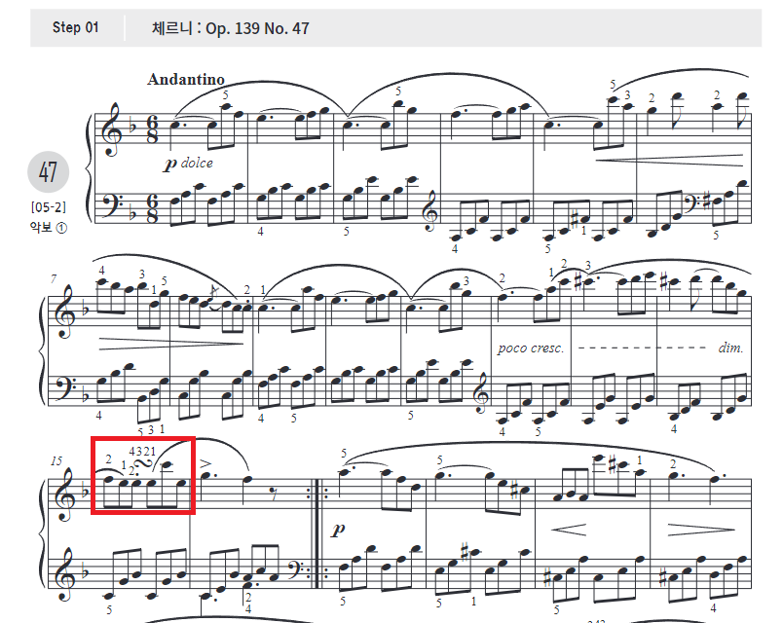Click the dim. marking in second system
The width and height of the screenshot is (783, 623).
tap(730, 348)
